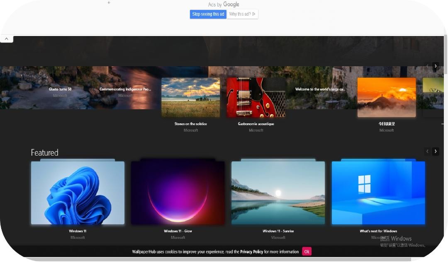Open the Gastronomie acoustique guitar wallpaper
448x262 pixels.
(256, 98)
